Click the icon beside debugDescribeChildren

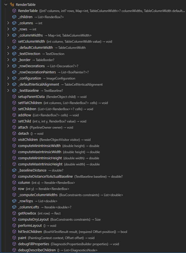click(14, 250)
